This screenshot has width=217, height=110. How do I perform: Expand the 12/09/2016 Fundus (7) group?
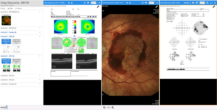pos(40,84)
